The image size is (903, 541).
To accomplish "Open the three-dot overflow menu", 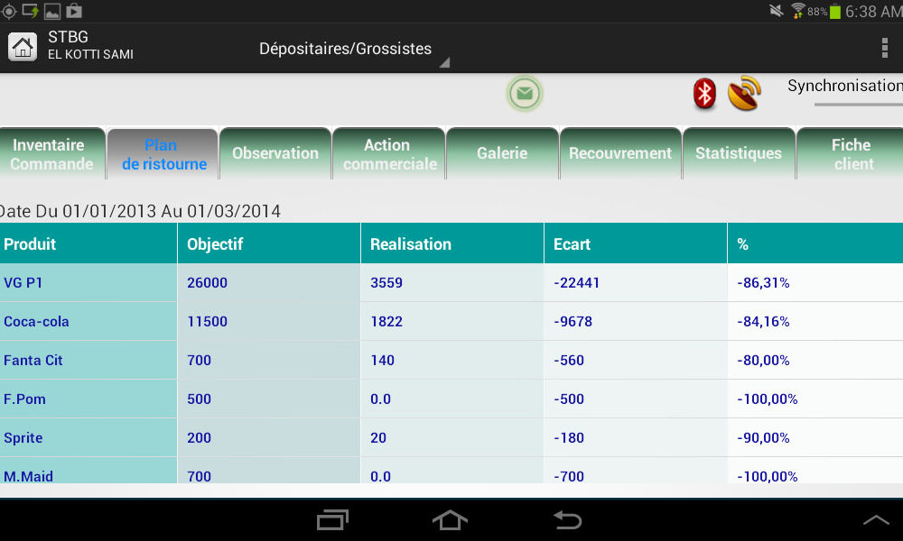I will pyautogui.click(x=884, y=48).
